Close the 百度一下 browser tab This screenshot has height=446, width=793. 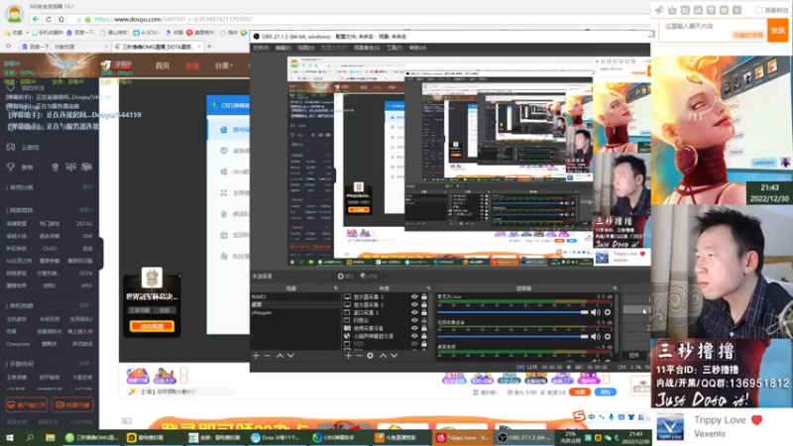pyautogui.click(x=106, y=47)
